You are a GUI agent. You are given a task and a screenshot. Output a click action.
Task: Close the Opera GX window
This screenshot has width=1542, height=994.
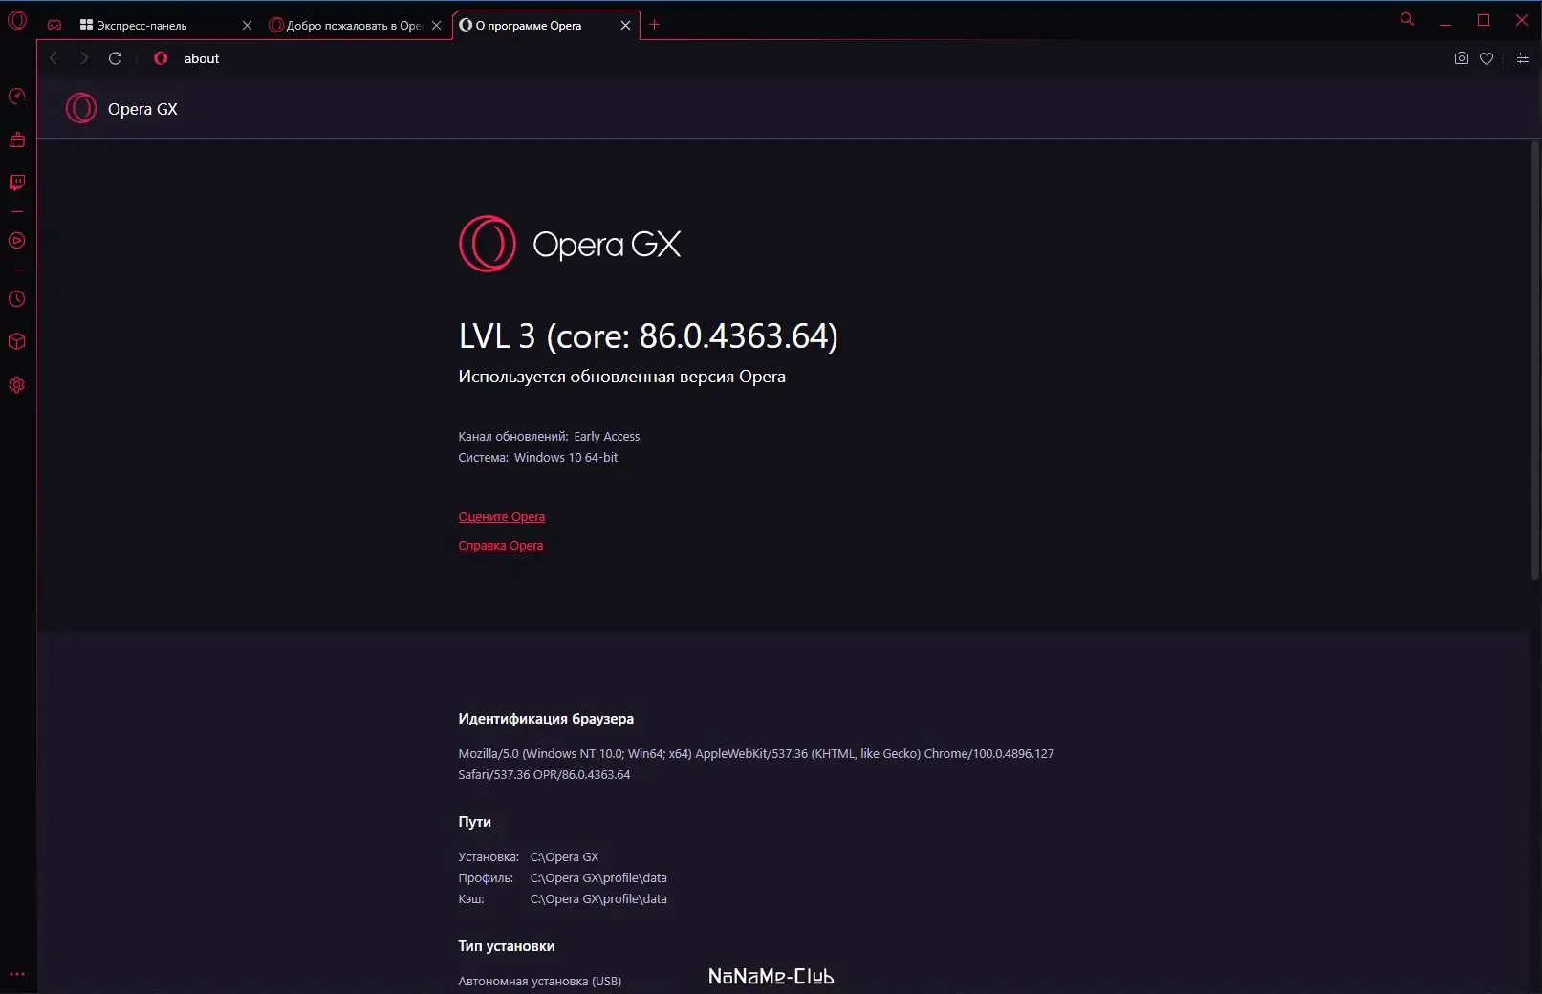tap(1522, 20)
